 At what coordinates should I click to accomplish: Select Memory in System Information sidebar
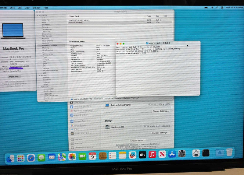tap(45, 48)
